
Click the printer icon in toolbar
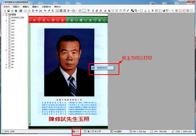[x=21, y=11]
